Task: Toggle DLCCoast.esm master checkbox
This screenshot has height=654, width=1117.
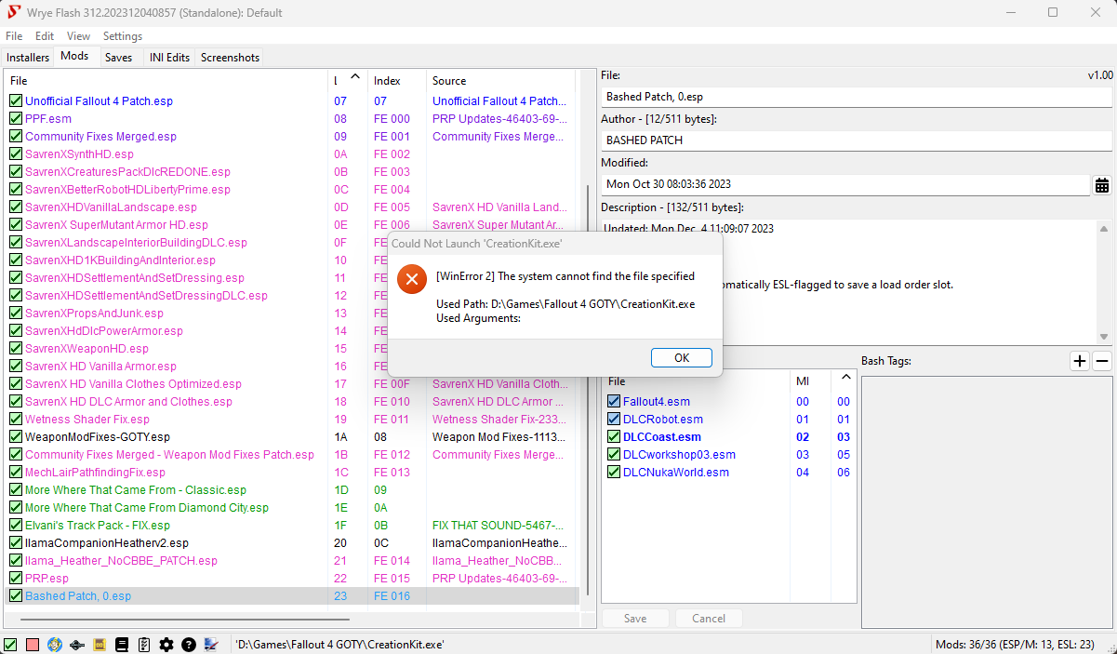Action: pos(614,437)
